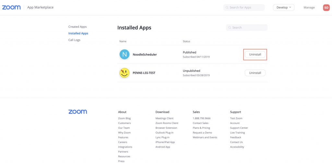Open the SD user avatar menu

click(326, 7)
